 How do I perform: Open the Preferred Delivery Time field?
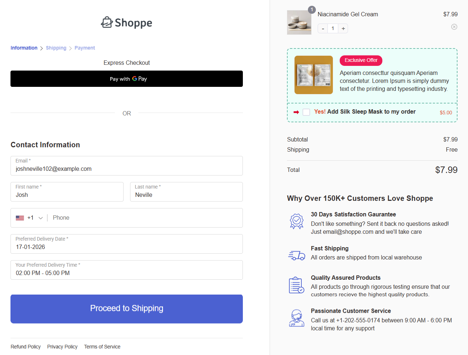tap(126, 270)
